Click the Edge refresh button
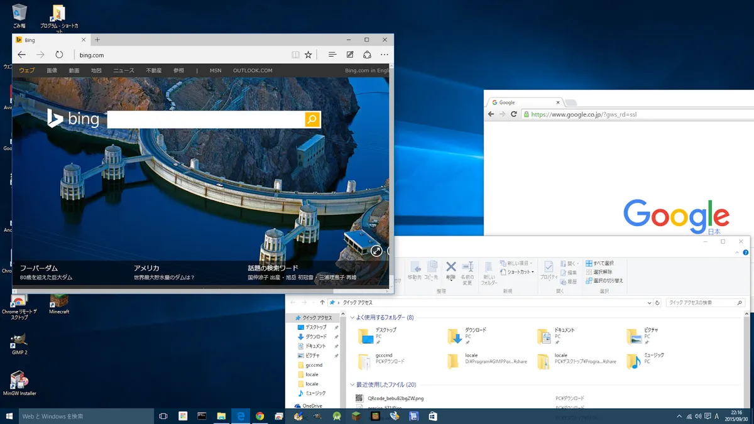The image size is (754, 424). [59, 55]
